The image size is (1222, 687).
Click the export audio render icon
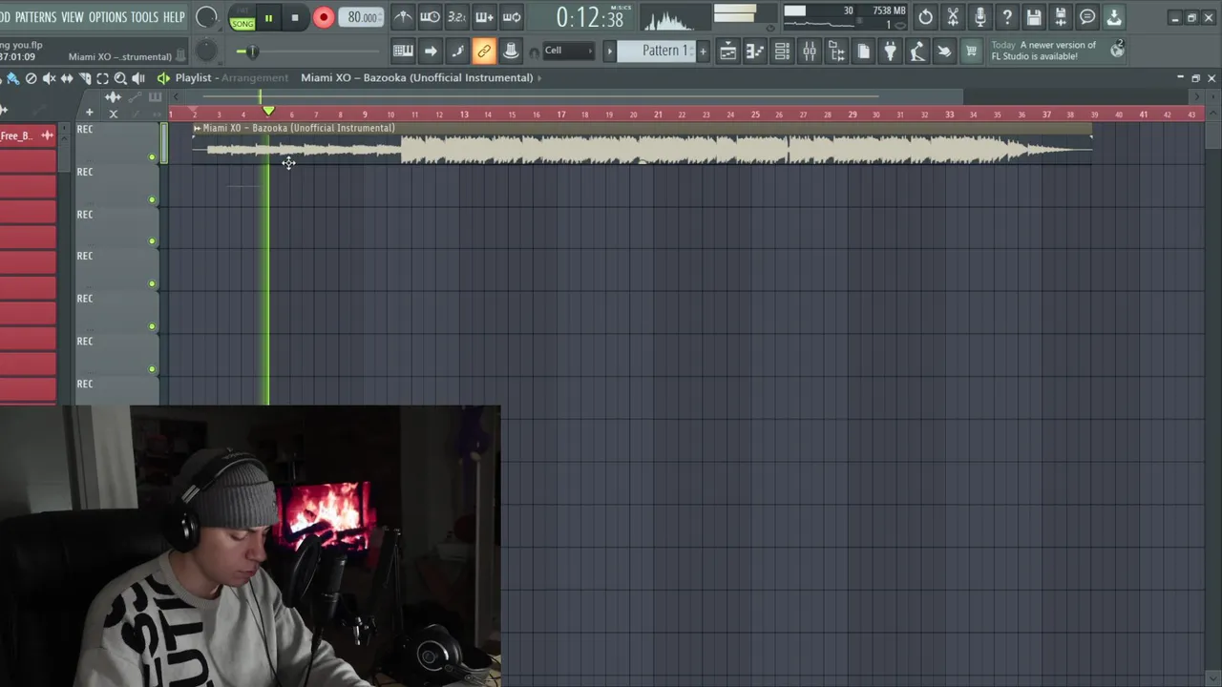pos(1060,17)
